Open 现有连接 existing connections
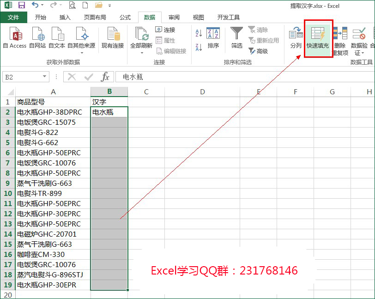The width and height of the screenshot is (375, 299). (113, 37)
